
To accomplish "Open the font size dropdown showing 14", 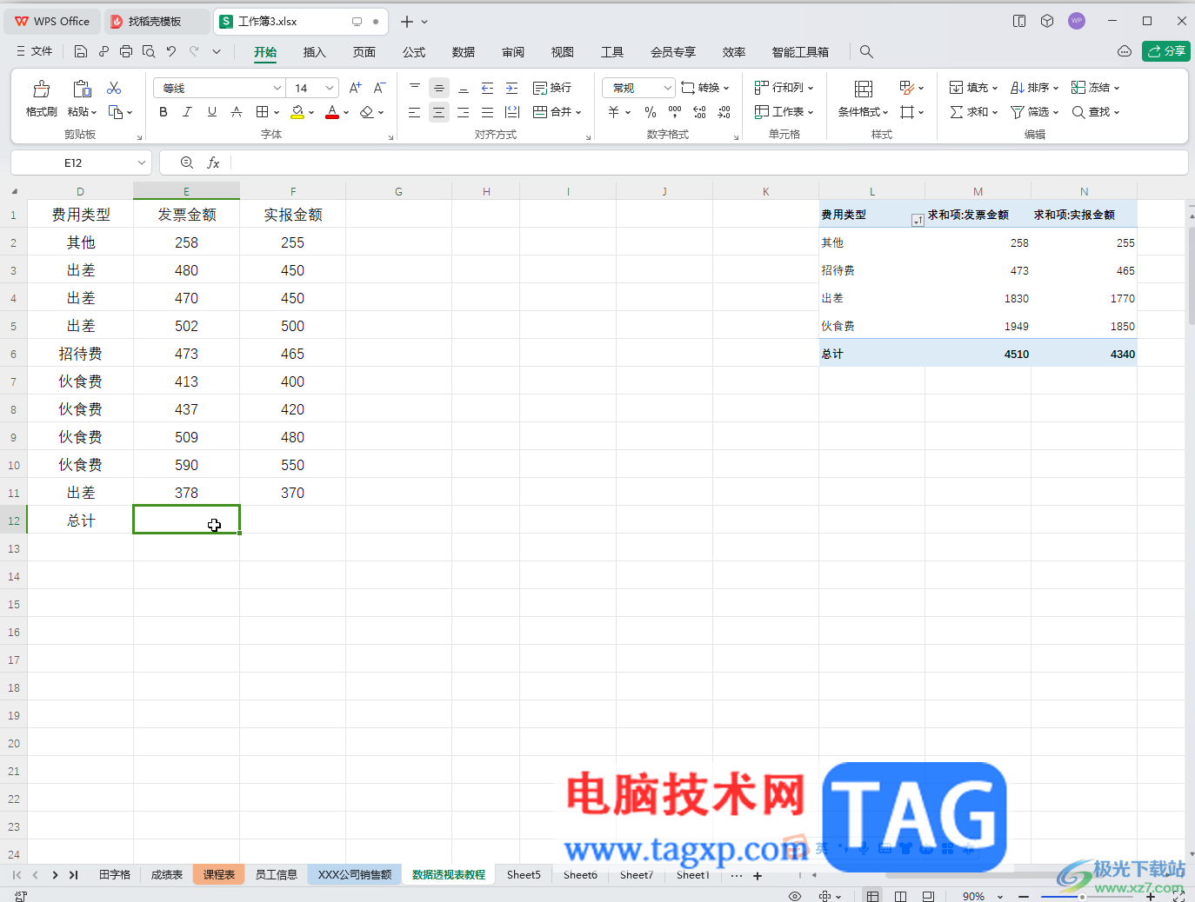I will pyautogui.click(x=330, y=88).
